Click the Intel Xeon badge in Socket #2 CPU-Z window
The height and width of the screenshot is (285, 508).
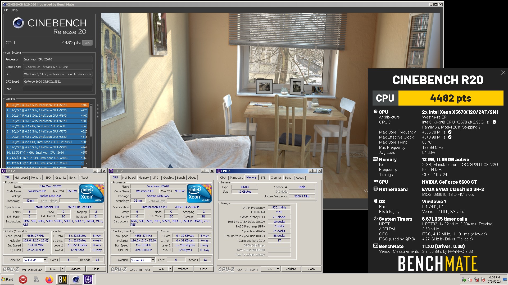[x=199, y=193]
